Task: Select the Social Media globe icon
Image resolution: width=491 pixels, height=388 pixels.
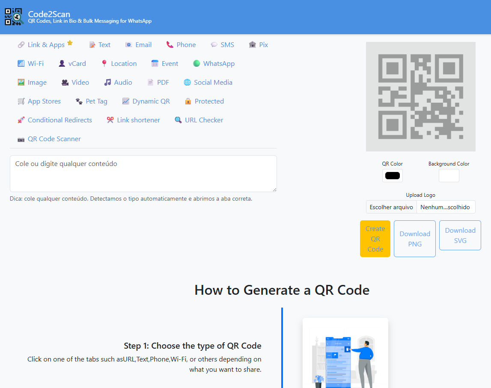Action: coord(187,82)
